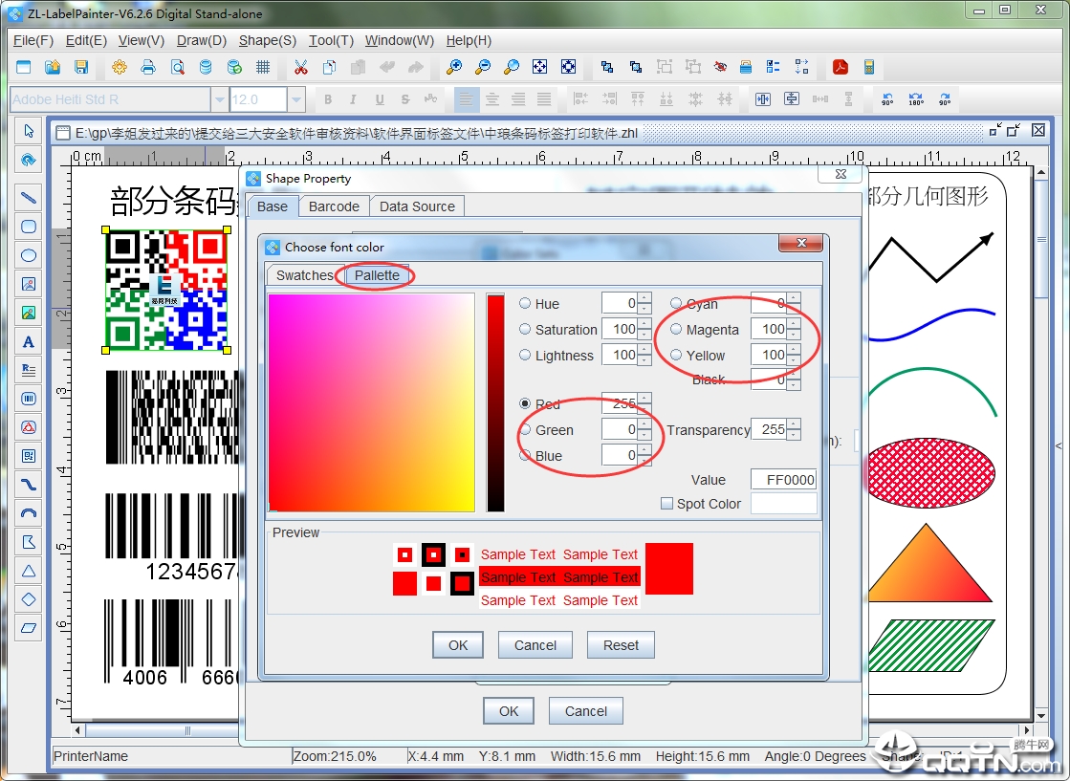Click the rotate 180° icon
1070x781 pixels.
click(x=916, y=99)
